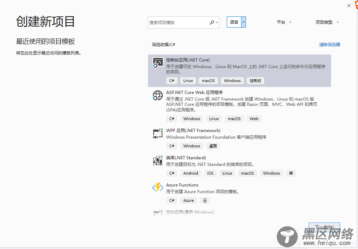Click the Azure tag on the Azure Functions template
Image resolution: width=358 pixels, height=249 pixels.
tap(189, 200)
